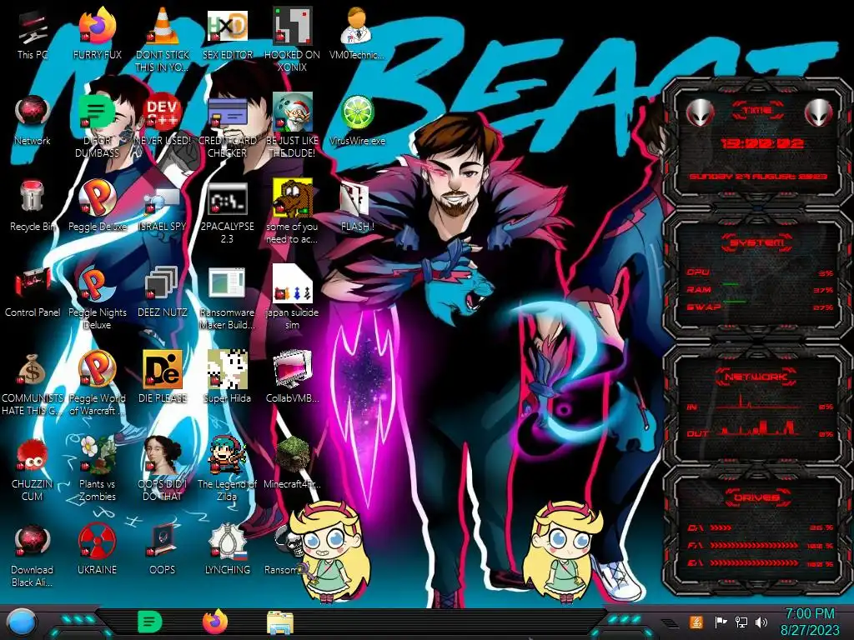Click the right alien head widget icon
The height and width of the screenshot is (640, 854).
pos(819,112)
